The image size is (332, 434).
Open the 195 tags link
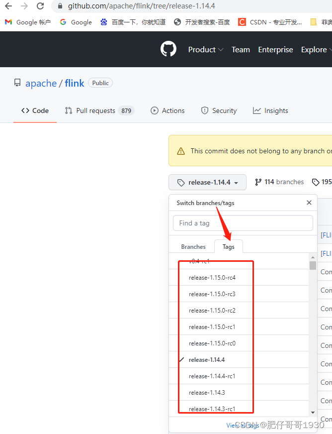pos(322,182)
